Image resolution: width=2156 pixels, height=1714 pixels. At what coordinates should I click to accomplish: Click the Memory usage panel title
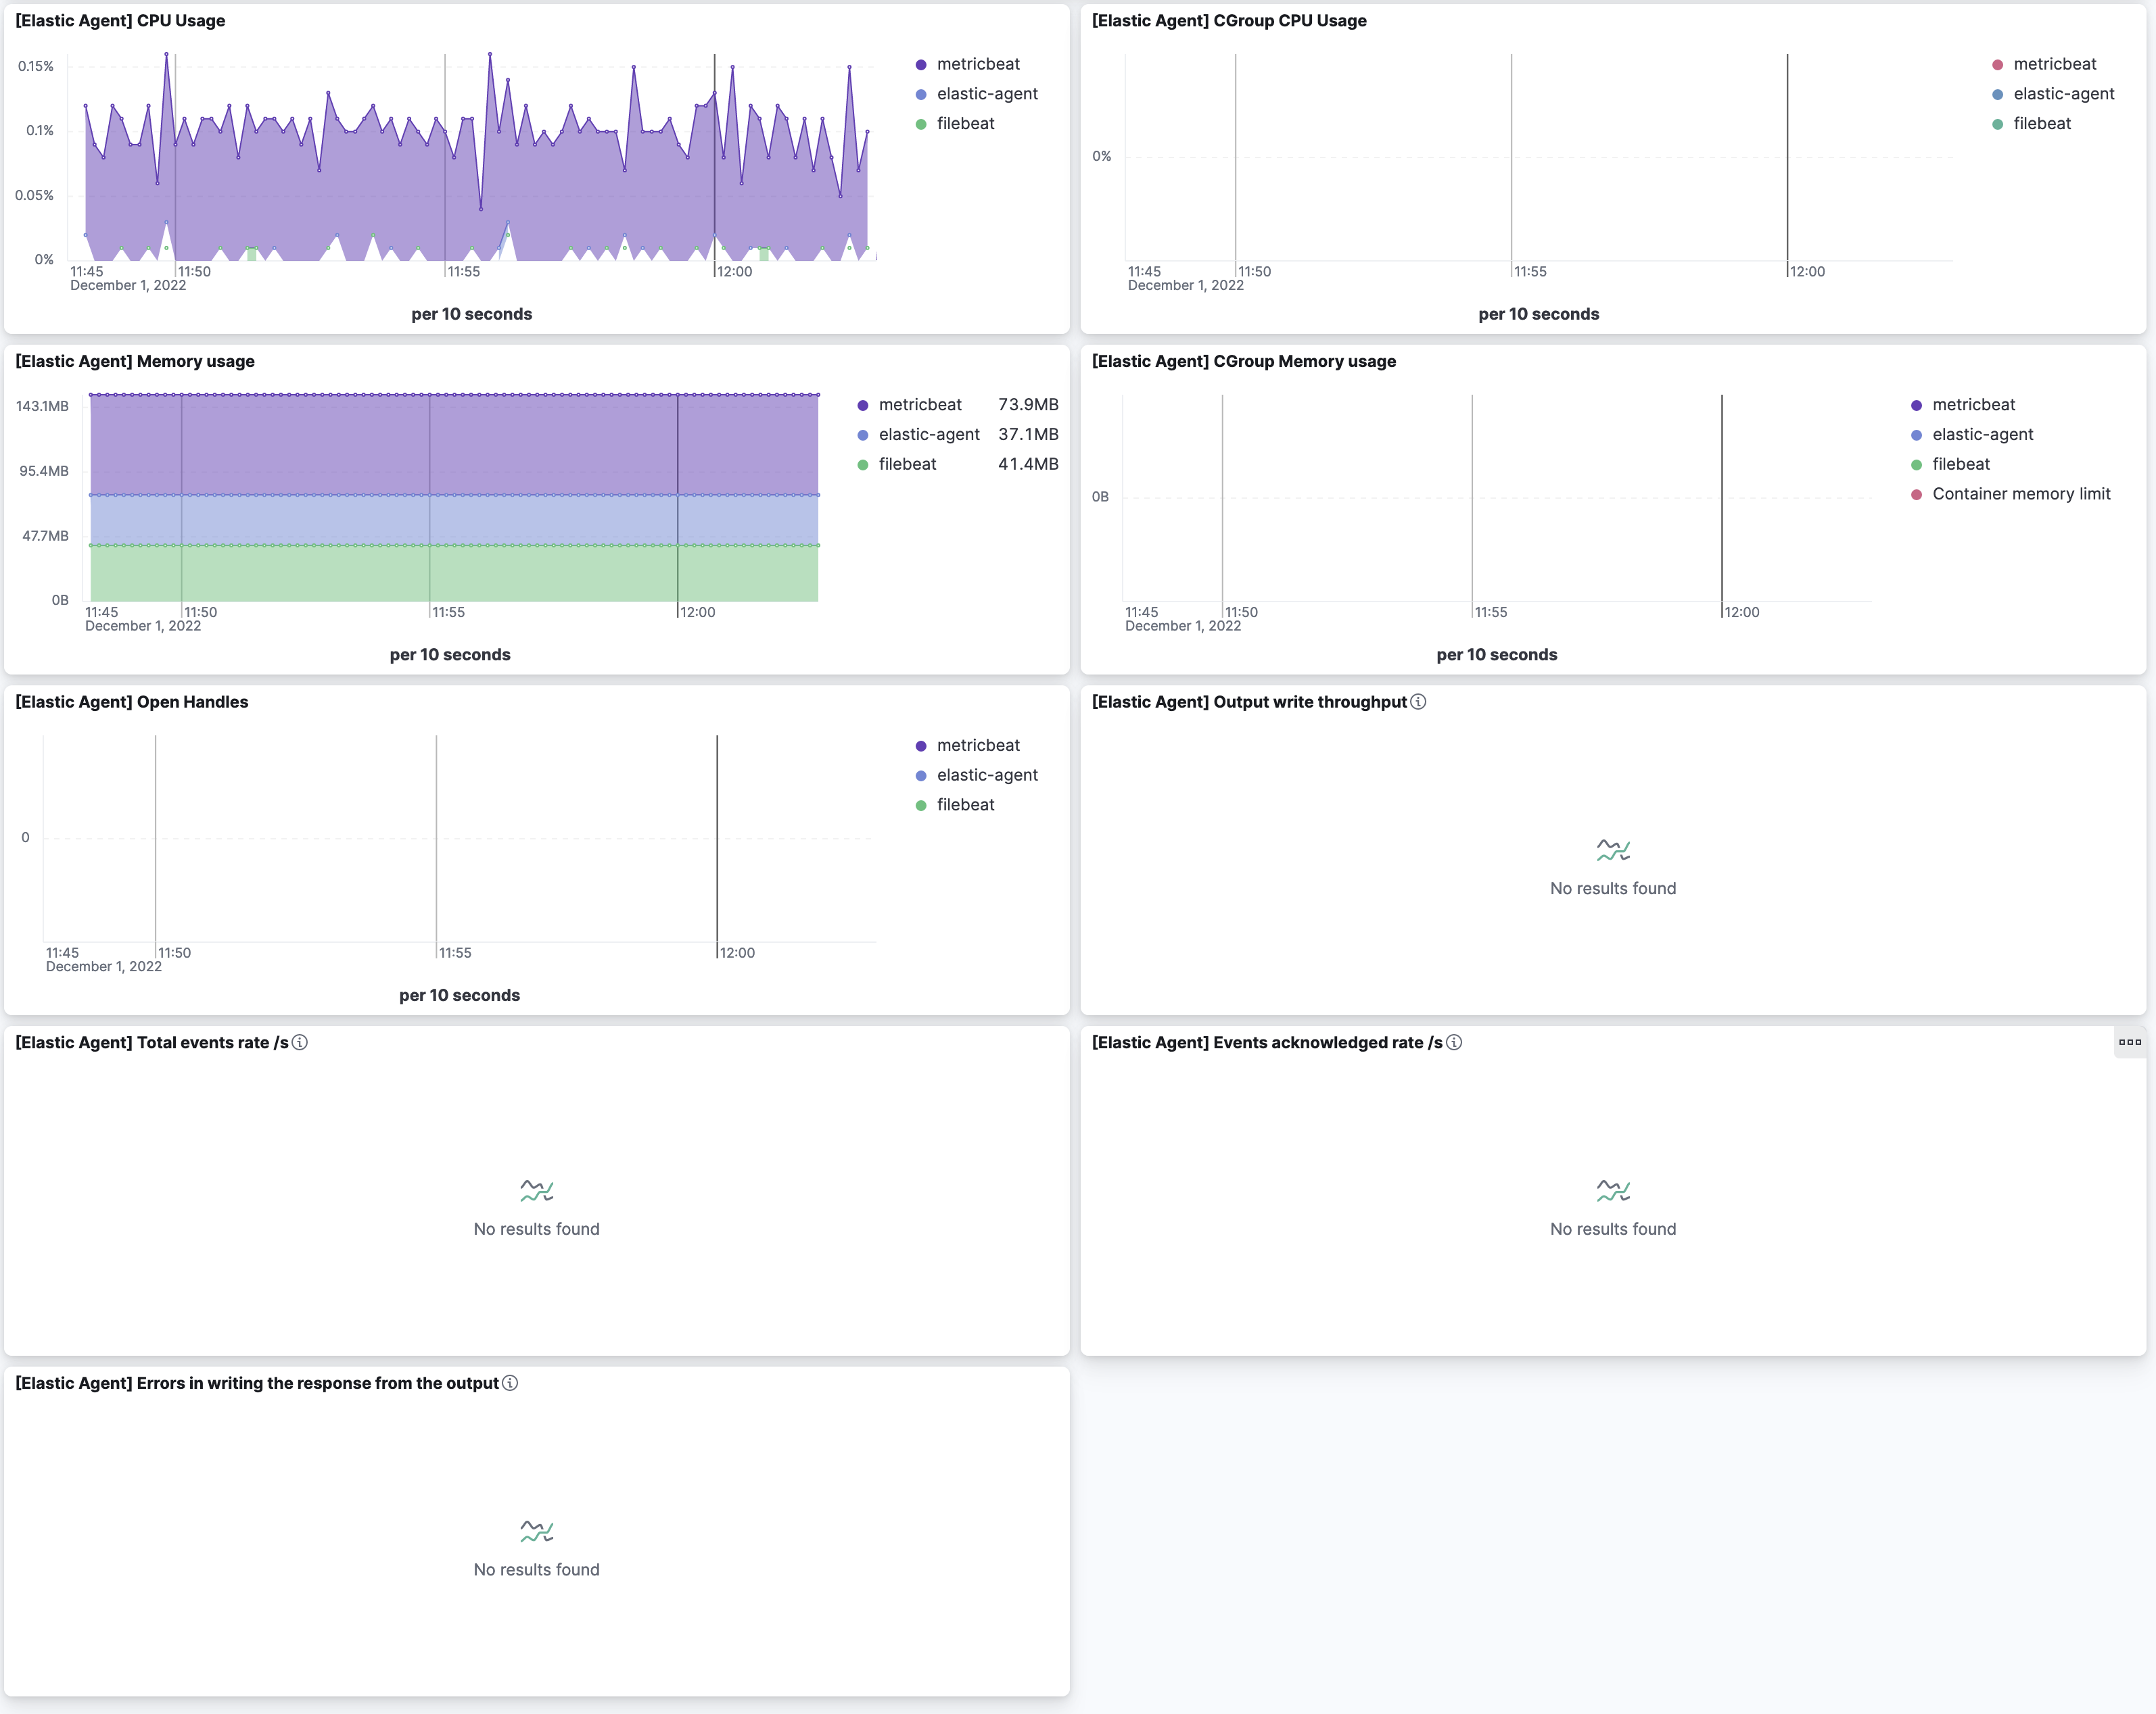tap(135, 362)
